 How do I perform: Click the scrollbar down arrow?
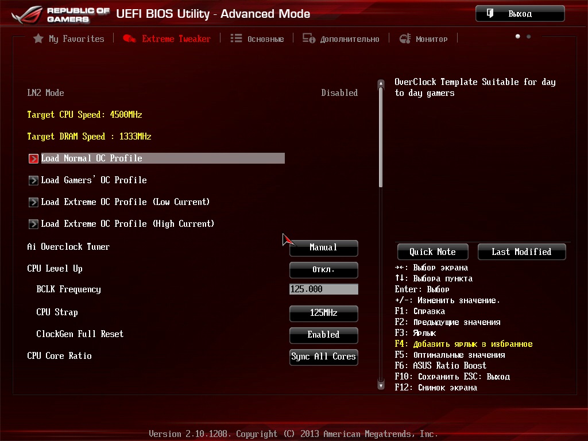tap(381, 385)
